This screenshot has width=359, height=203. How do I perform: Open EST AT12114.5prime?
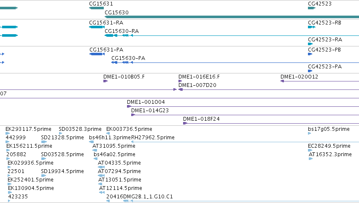pyautogui.click(x=120, y=188)
